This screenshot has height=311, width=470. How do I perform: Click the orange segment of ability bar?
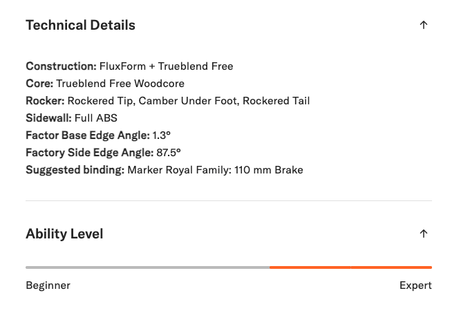[350, 267]
